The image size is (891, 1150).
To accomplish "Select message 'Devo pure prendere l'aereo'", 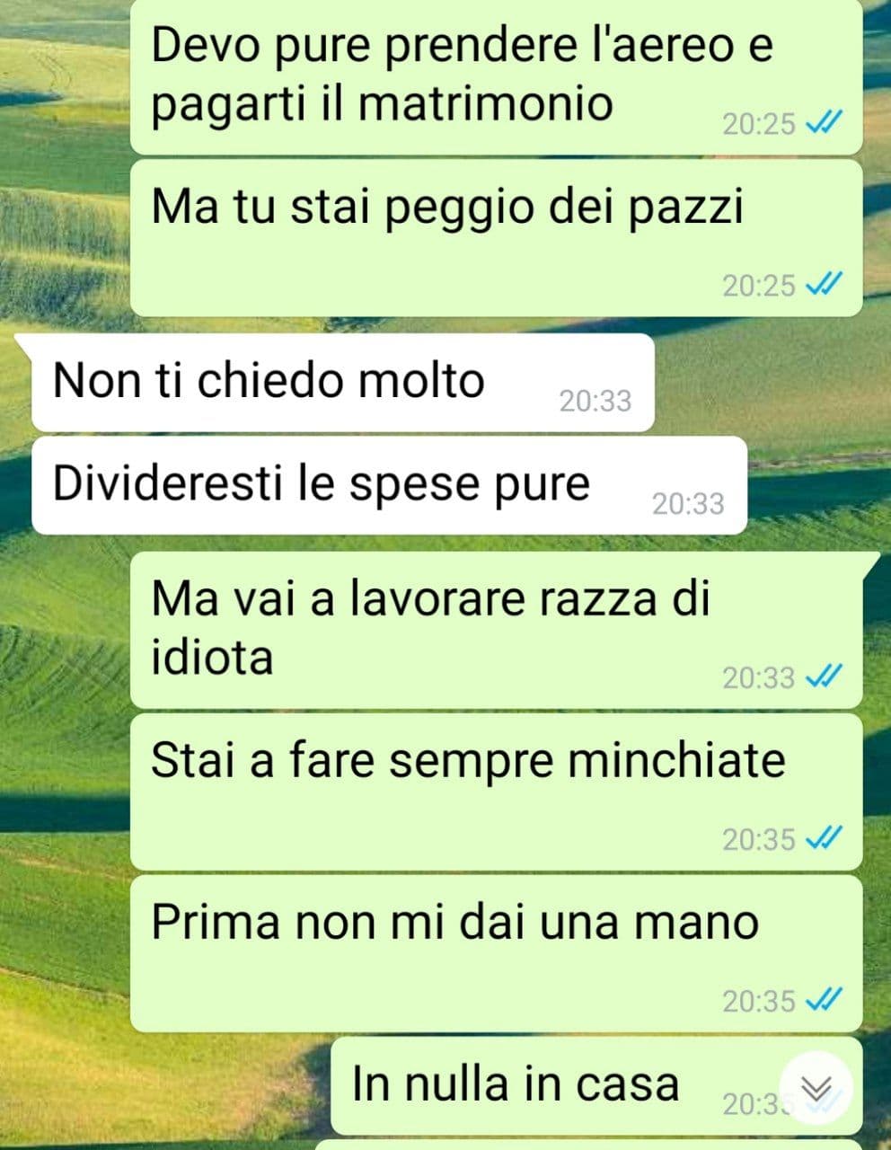I will point(496,75).
